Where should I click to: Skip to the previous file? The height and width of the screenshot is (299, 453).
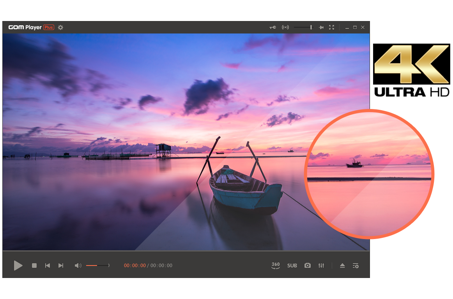47,266
